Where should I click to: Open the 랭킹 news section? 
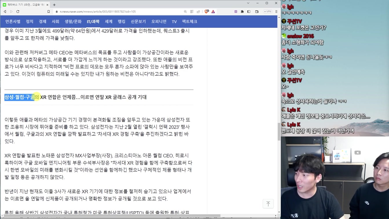pos(122,21)
